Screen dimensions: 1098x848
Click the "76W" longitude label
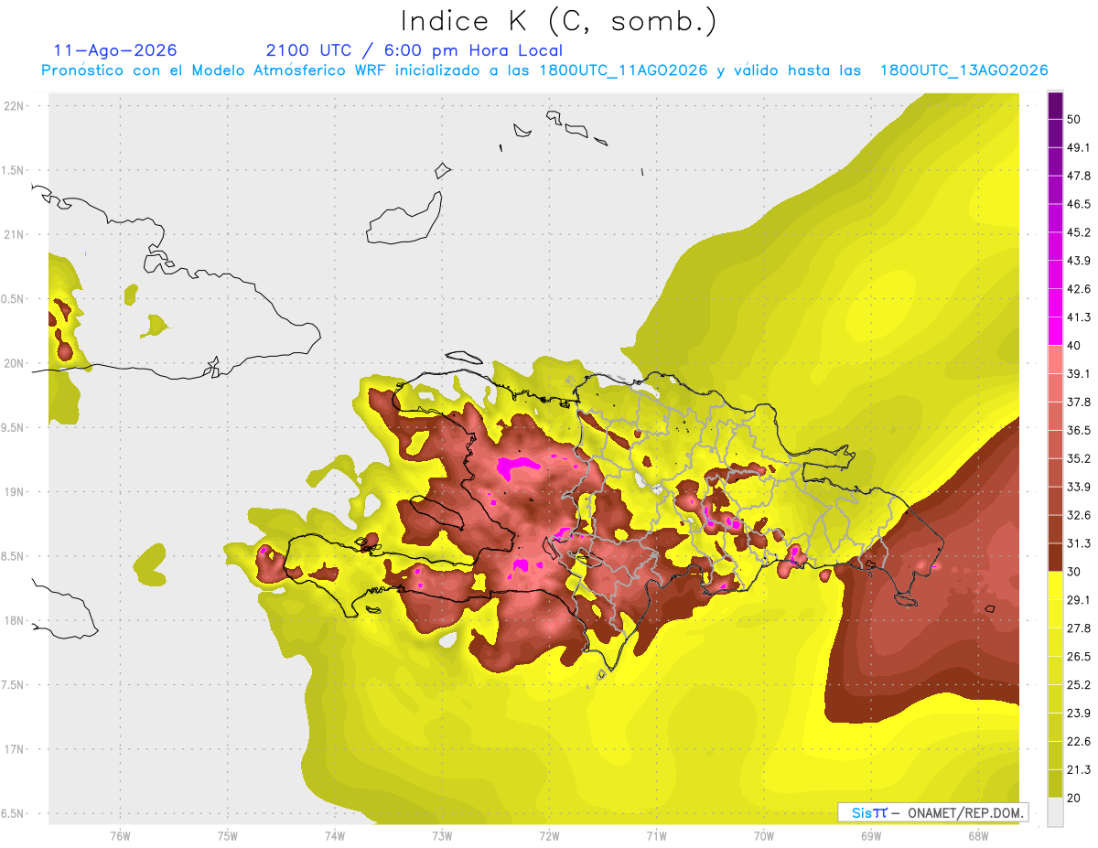pyautogui.click(x=121, y=835)
